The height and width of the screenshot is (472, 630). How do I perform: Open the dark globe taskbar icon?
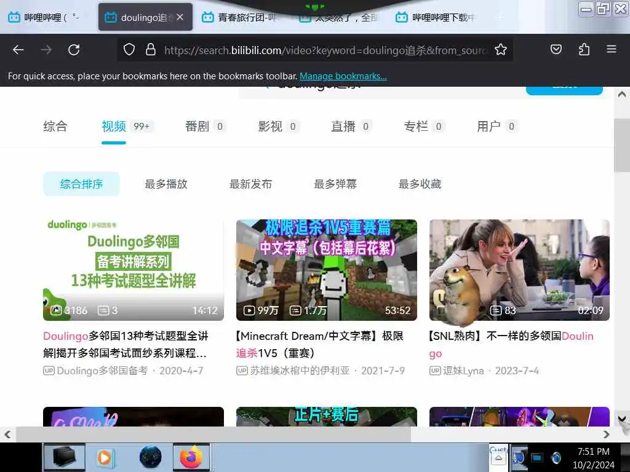click(150, 457)
